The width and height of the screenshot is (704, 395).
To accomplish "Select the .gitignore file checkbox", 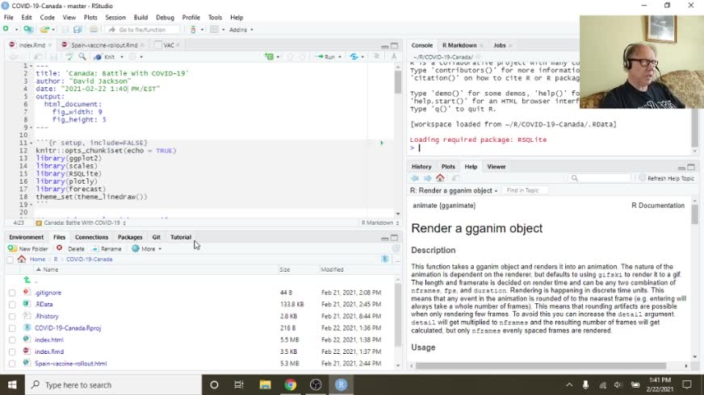I will [x=12, y=293].
